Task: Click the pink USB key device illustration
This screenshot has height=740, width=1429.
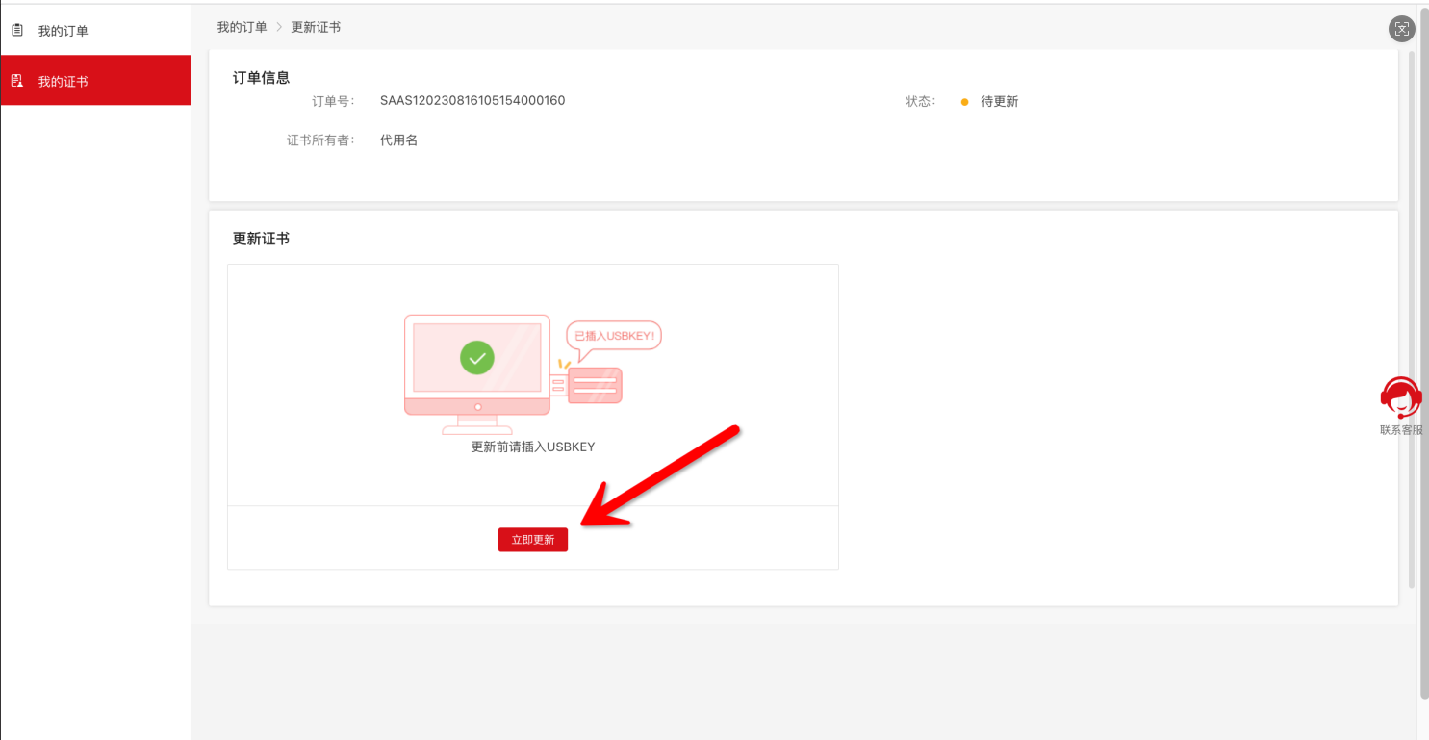Action: 594,385
